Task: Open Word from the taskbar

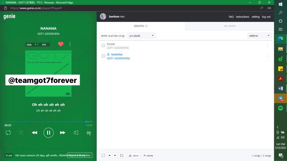Action: (x=280, y=88)
